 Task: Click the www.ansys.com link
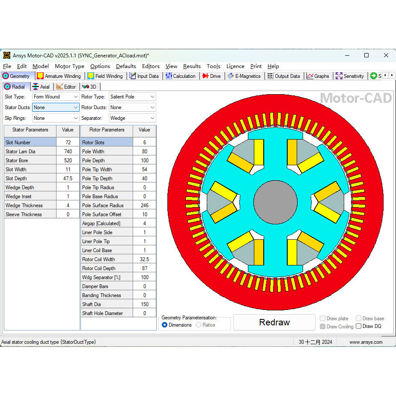click(x=366, y=342)
